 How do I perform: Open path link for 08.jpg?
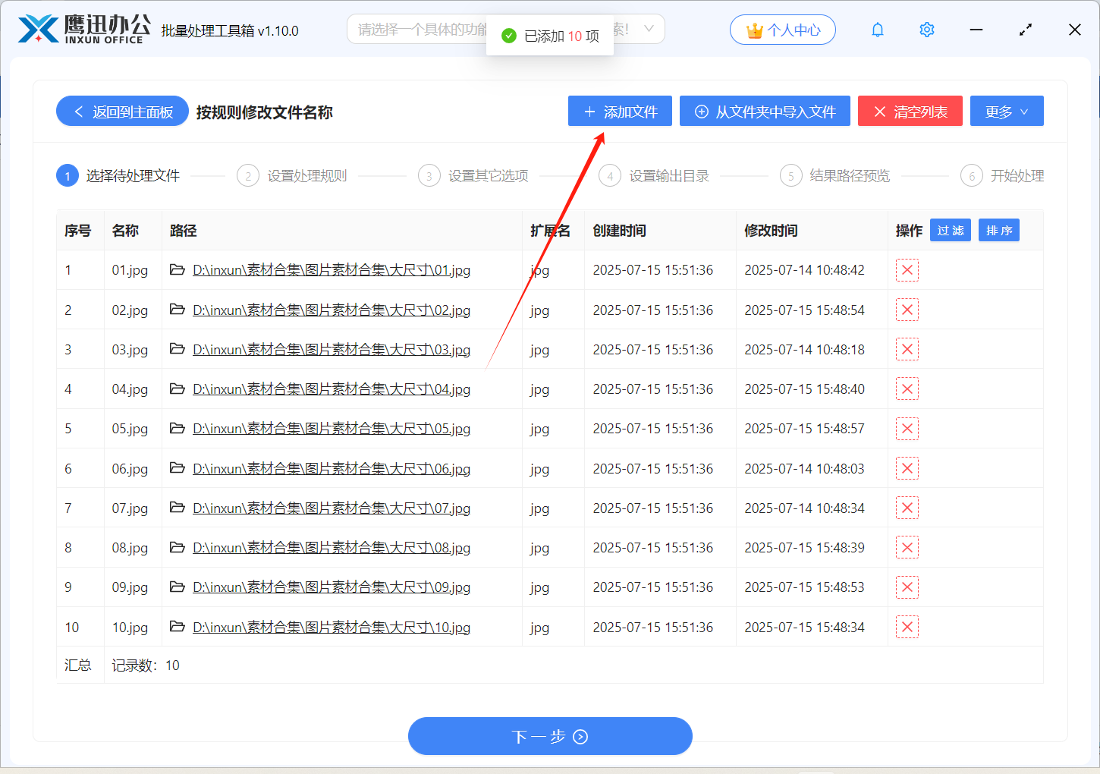click(332, 547)
